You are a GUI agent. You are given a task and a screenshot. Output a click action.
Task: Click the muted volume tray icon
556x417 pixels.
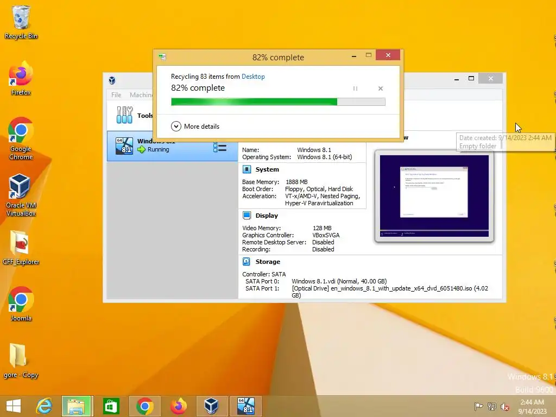[x=505, y=406]
